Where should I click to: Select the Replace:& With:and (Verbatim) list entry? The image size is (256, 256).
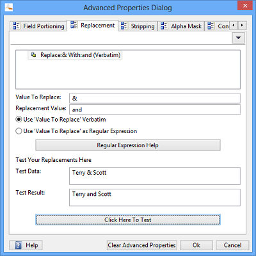pos(75,55)
